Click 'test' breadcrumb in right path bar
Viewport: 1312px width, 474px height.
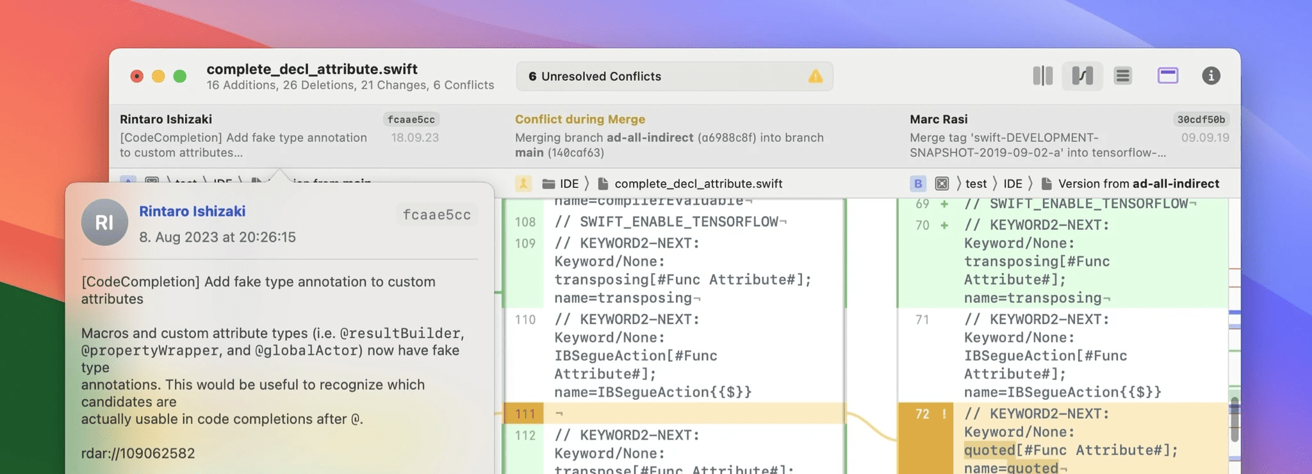coord(976,184)
